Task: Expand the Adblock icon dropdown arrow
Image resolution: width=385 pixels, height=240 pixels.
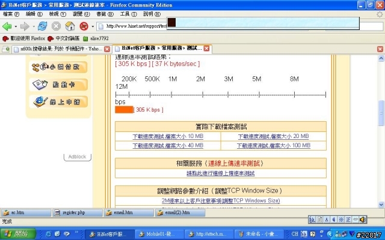Action: 93,26
